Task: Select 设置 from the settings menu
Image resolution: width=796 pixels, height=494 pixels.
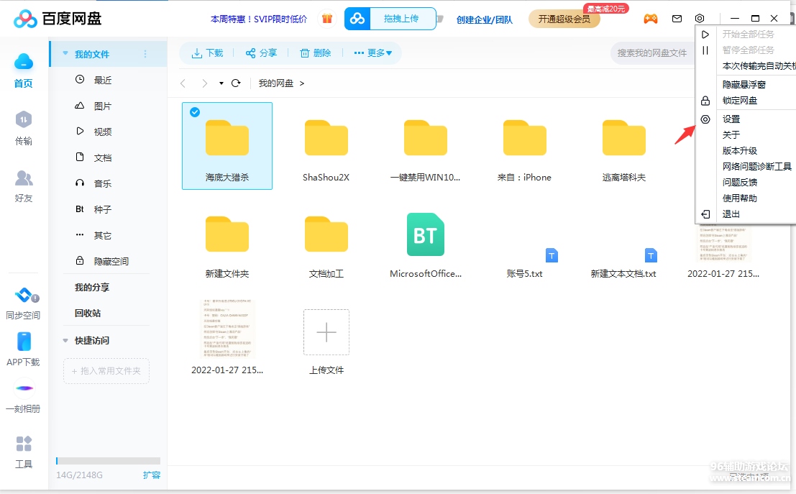Action: point(731,119)
